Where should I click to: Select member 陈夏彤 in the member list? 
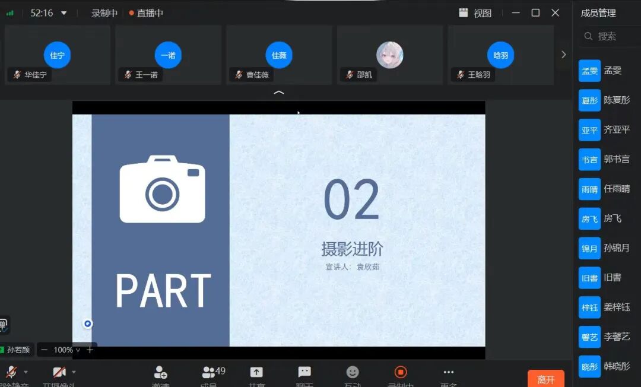point(609,100)
